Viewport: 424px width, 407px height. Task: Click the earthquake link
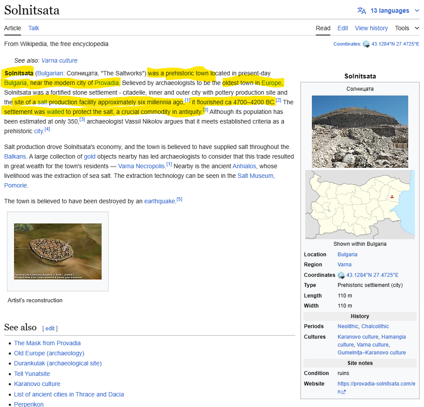pyautogui.click(x=159, y=201)
